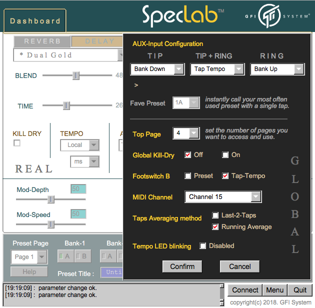
Task: Click the 'Taps Averaging method' label
Action: (x=167, y=218)
